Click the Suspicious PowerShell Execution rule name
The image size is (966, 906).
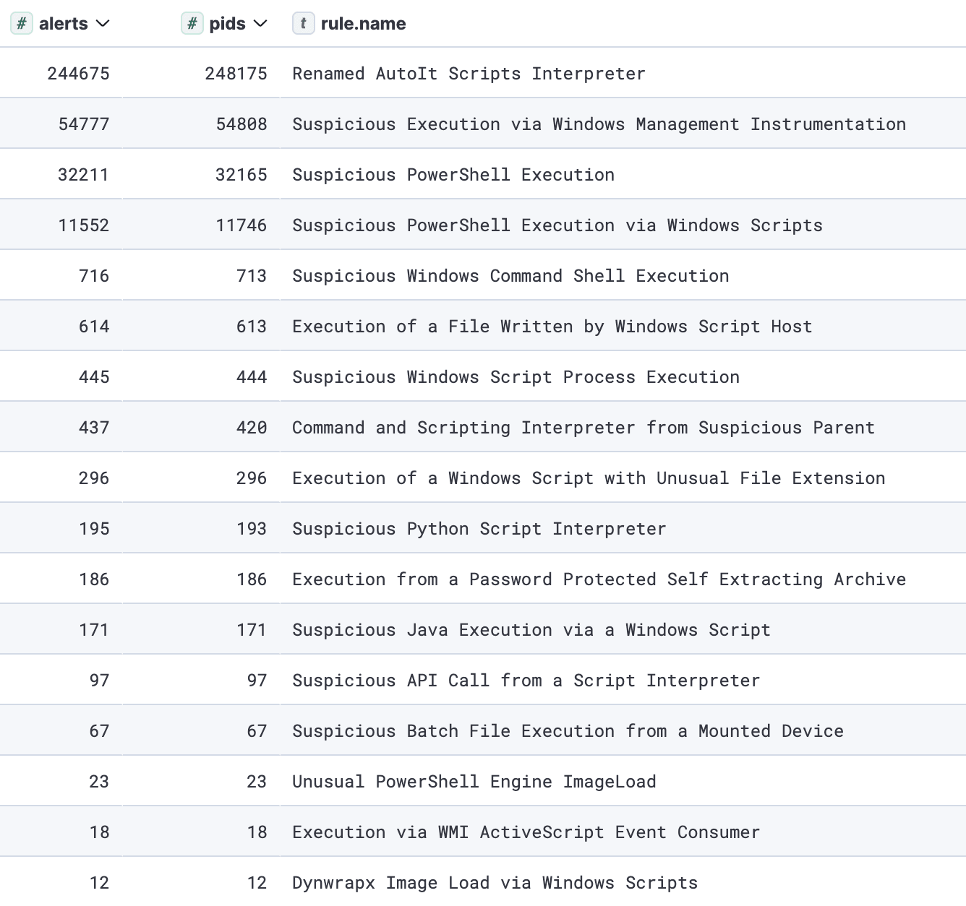(453, 174)
